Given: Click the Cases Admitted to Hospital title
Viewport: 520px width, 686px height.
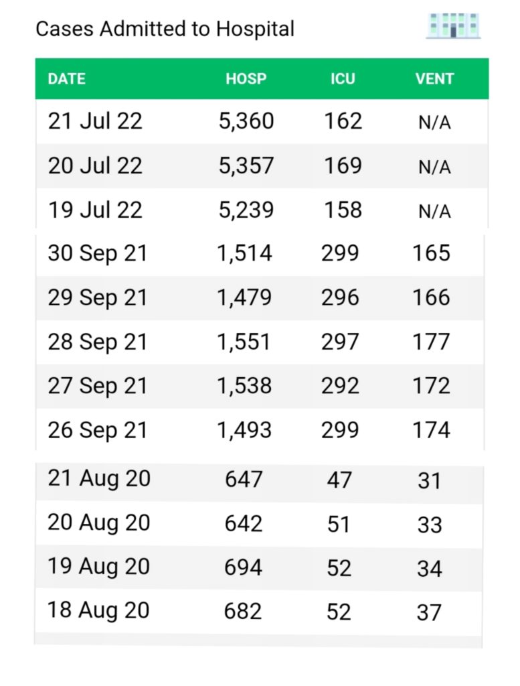Looking at the screenshot, I should (x=165, y=29).
